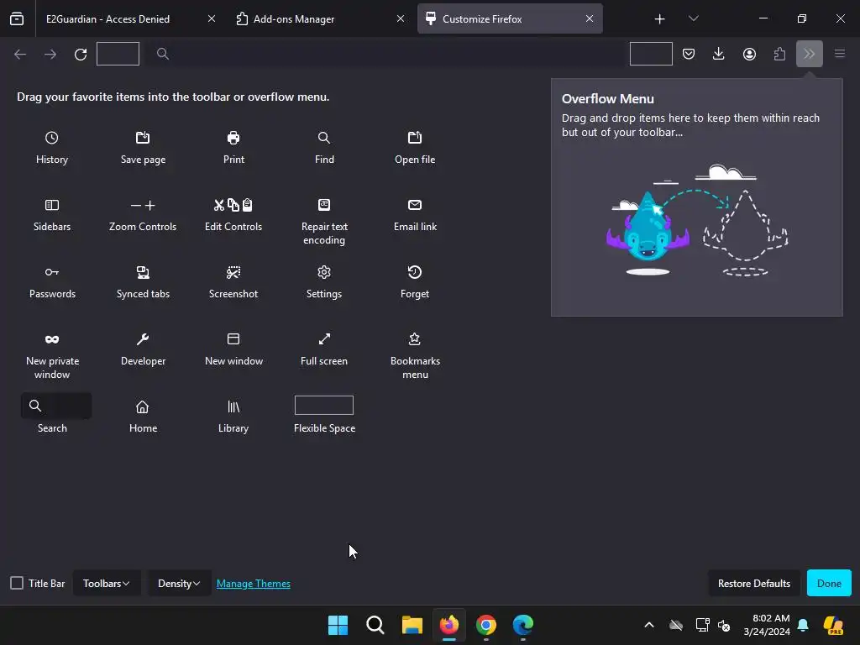The image size is (860, 645).
Task: Pick the Passwords key icon
Action: click(52, 272)
